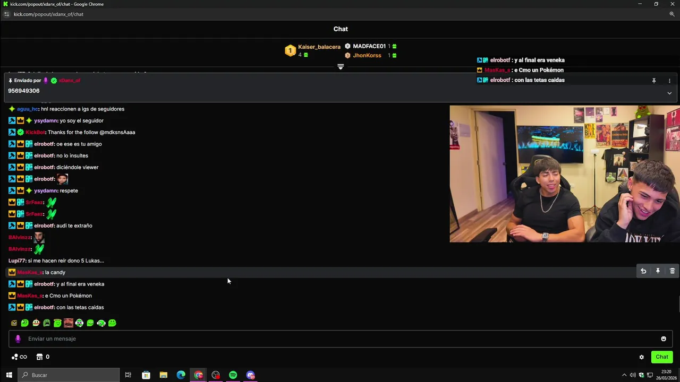This screenshot has height=382, width=680.
Task: Click the green Chat send button
Action: (662, 357)
